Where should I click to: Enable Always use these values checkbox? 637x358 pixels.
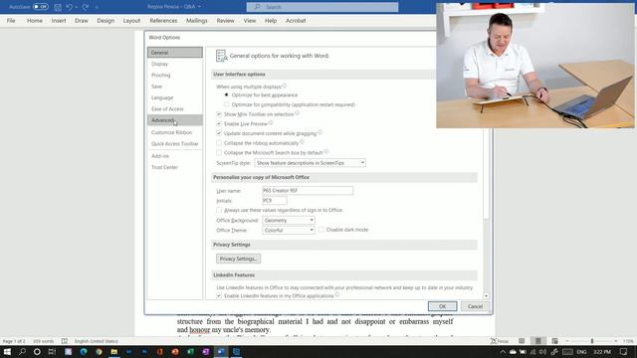[x=219, y=210]
